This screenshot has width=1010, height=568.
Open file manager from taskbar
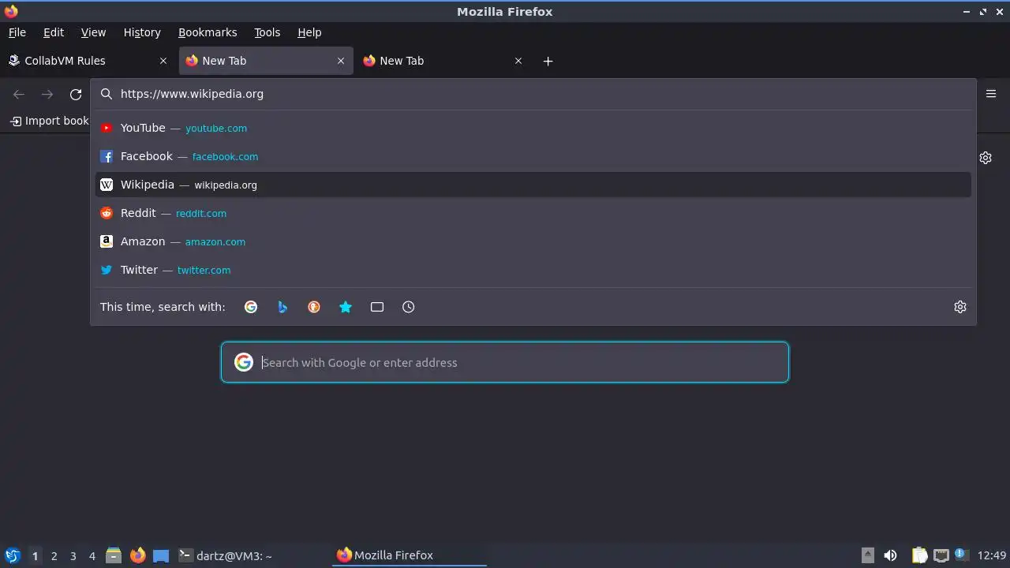[x=114, y=555]
